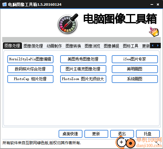163x149 pixels.
Task: Click the 退出 button
Action: point(122,134)
